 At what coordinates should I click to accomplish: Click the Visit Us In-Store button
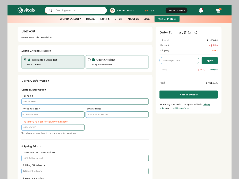pyautogui.click(x=167, y=19)
